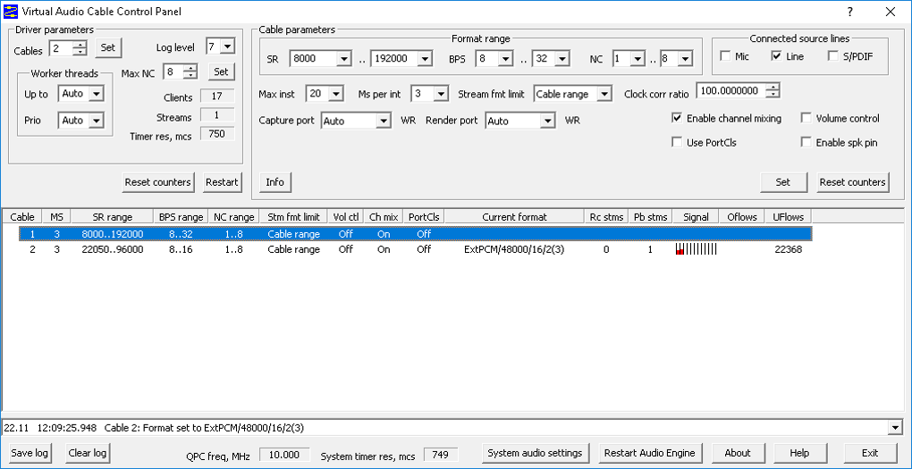Screen dimensions: 912x469
Task: Click the SR range column header
Action: pos(113,217)
